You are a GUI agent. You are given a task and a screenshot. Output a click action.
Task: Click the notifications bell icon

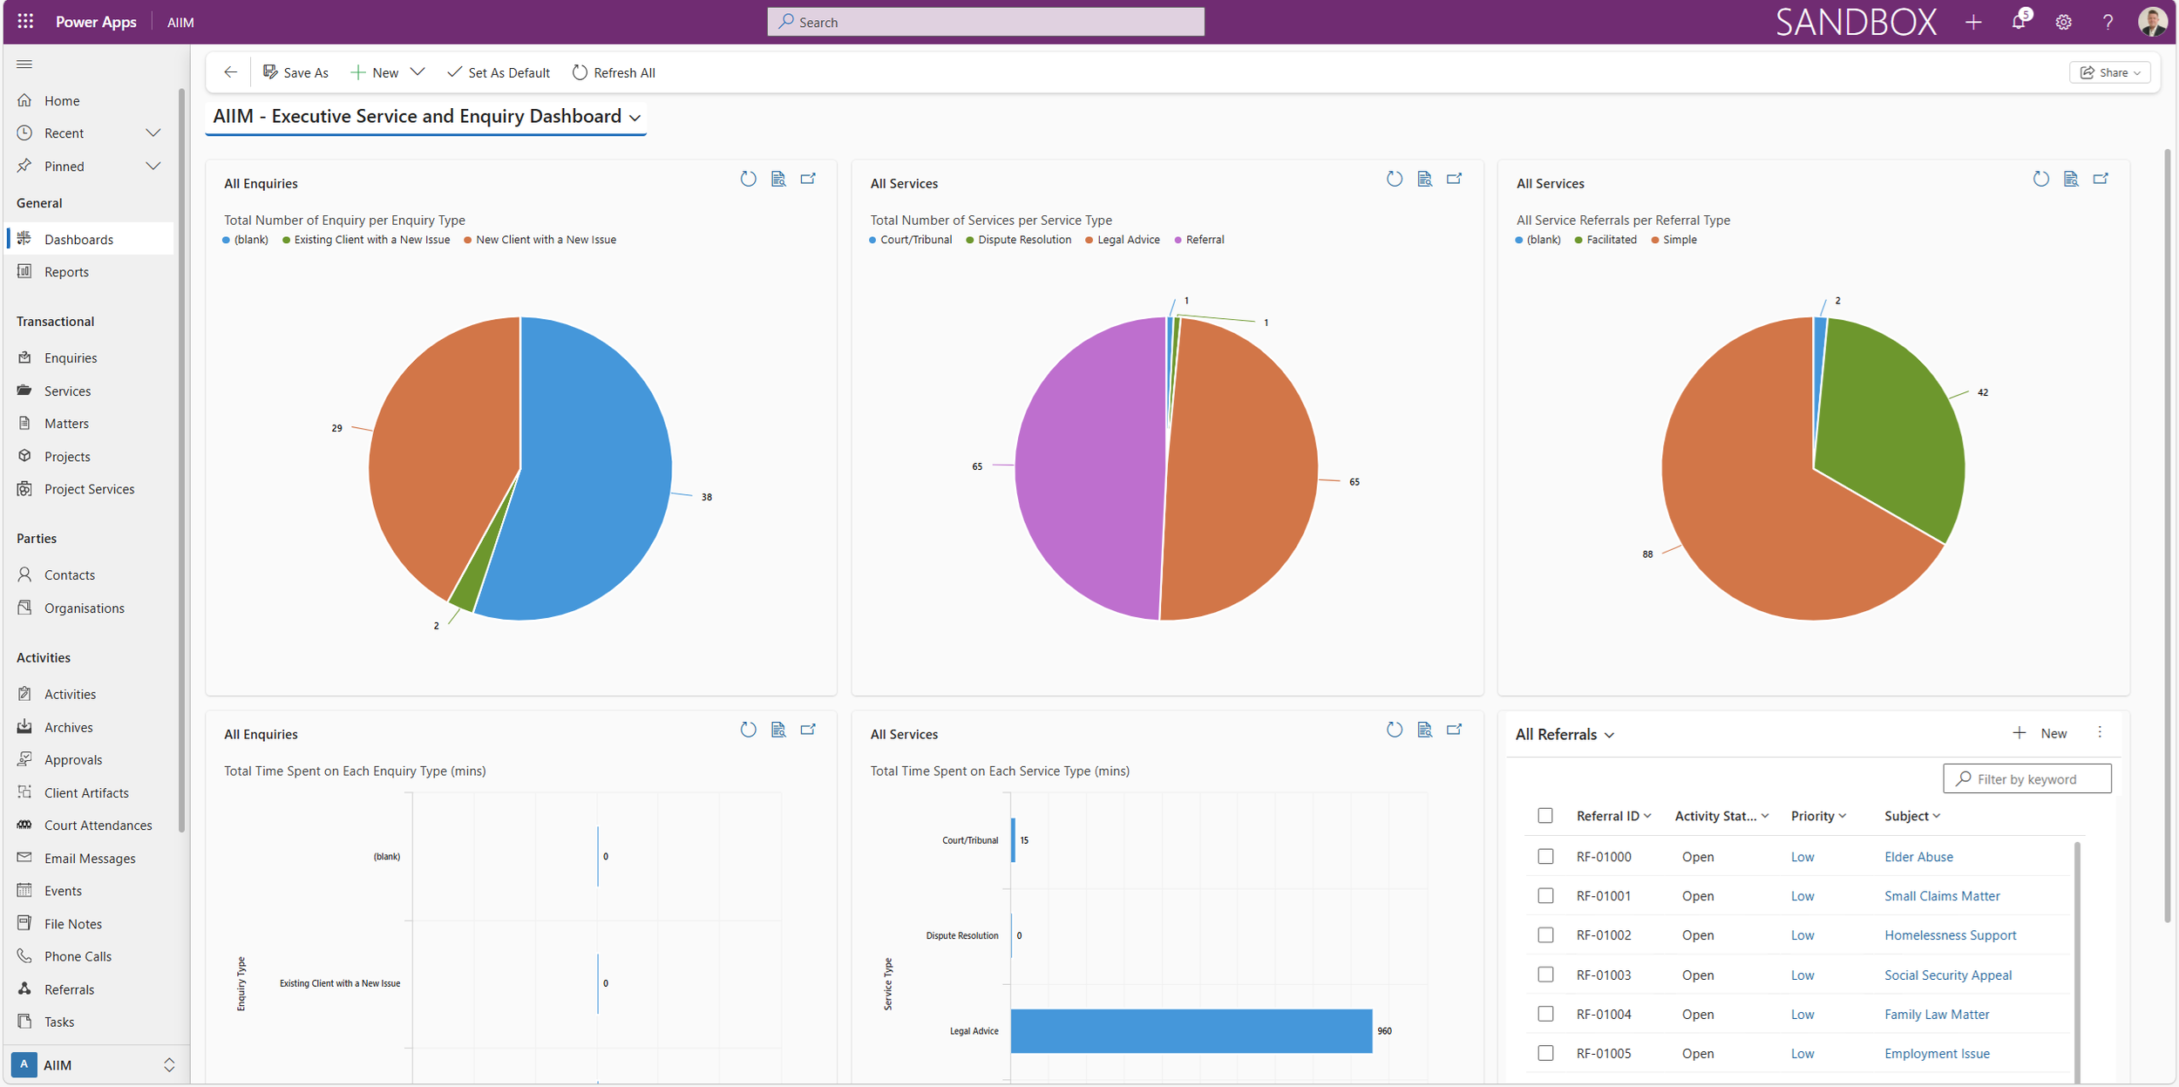click(x=2018, y=22)
